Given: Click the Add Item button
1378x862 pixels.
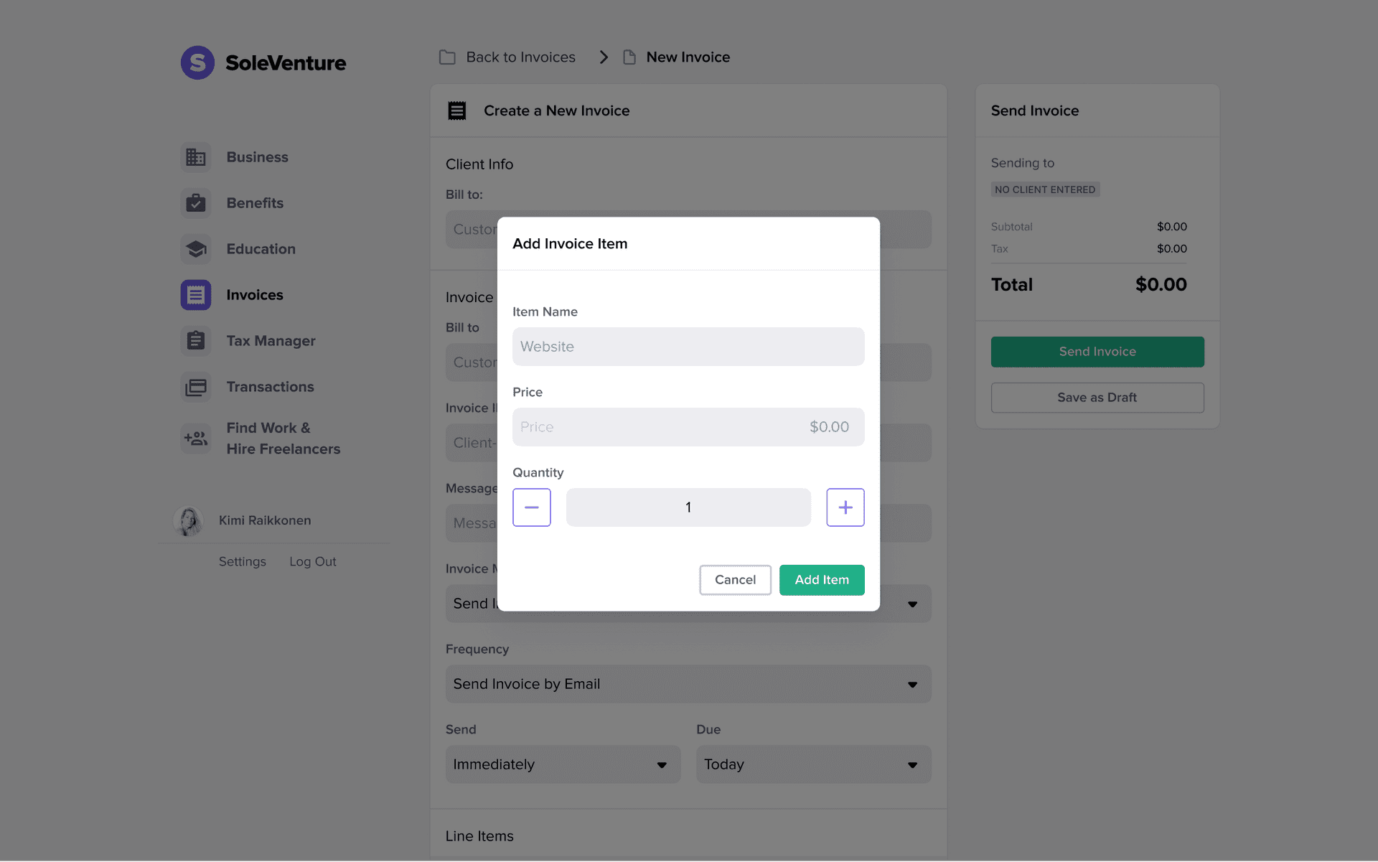Looking at the screenshot, I should (821, 580).
